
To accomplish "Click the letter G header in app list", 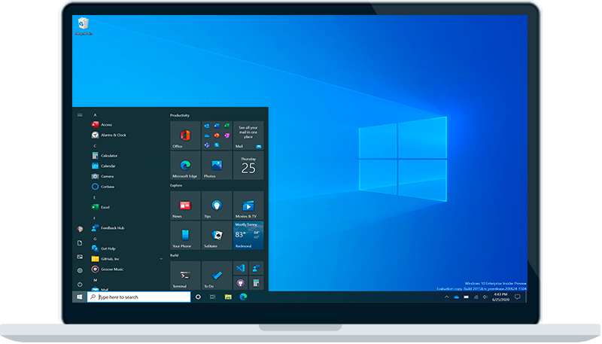I will 96,239.
